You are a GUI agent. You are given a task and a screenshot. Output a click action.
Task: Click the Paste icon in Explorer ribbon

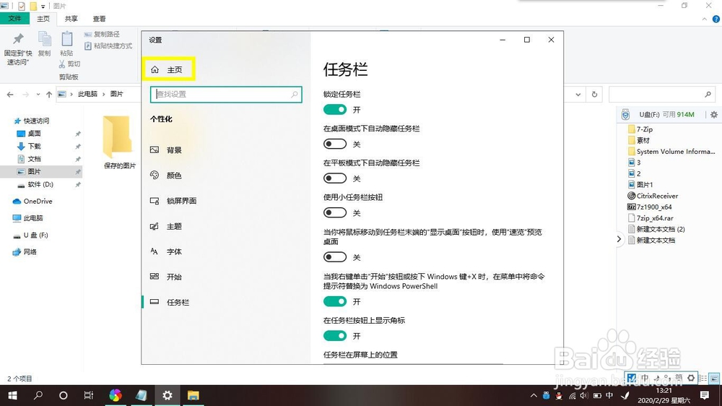click(x=66, y=39)
